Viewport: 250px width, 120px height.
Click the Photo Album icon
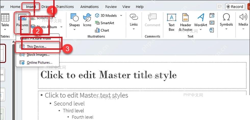[33, 27]
